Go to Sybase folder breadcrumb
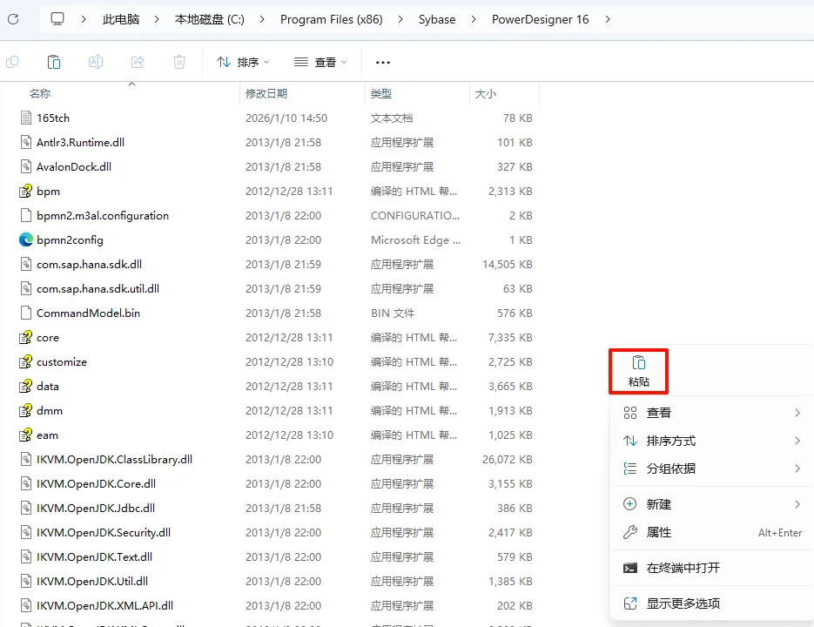 coord(437,19)
